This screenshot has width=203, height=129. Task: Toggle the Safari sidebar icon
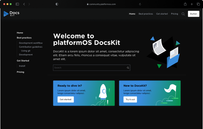tap(17, 4)
